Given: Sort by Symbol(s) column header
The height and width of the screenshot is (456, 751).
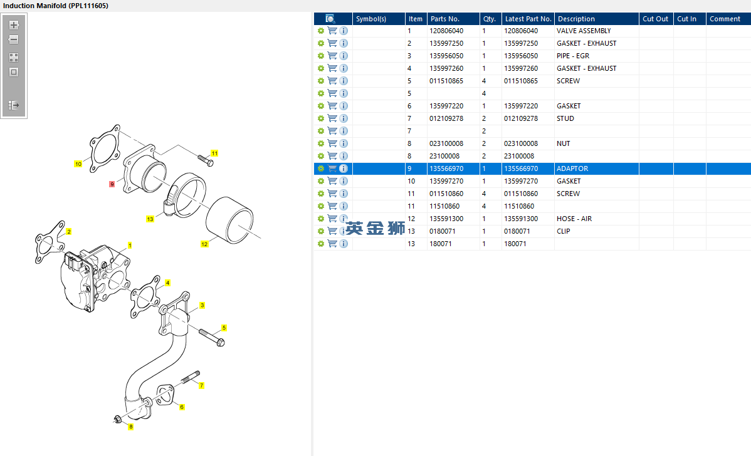Looking at the screenshot, I should click(x=379, y=19).
